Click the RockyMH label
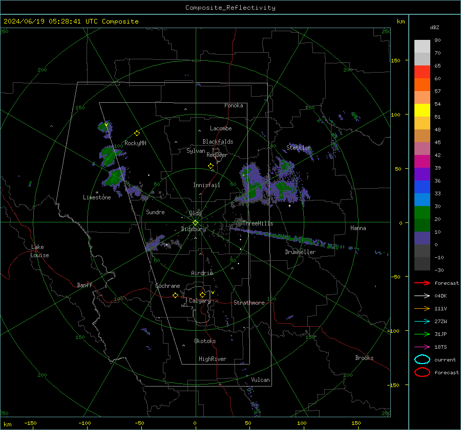This screenshot has width=461, height=430. pyautogui.click(x=135, y=143)
